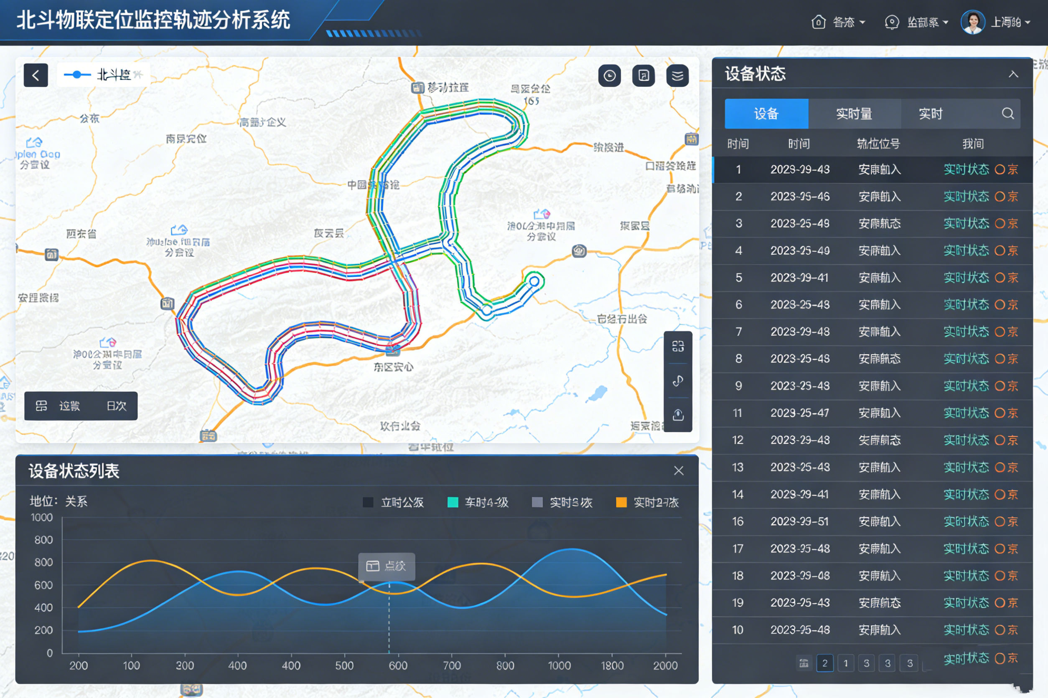
Task: Switch to the 实时量 tab
Action: click(x=854, y=114)
